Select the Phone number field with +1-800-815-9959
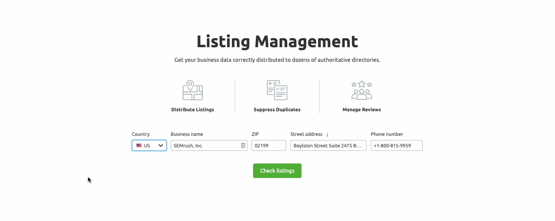Viewport: 555px width, 221px height. 396,146
